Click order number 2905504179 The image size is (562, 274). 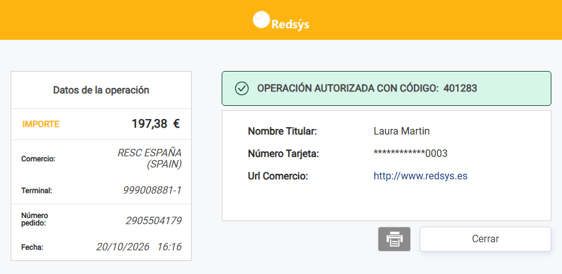(154, 221)
